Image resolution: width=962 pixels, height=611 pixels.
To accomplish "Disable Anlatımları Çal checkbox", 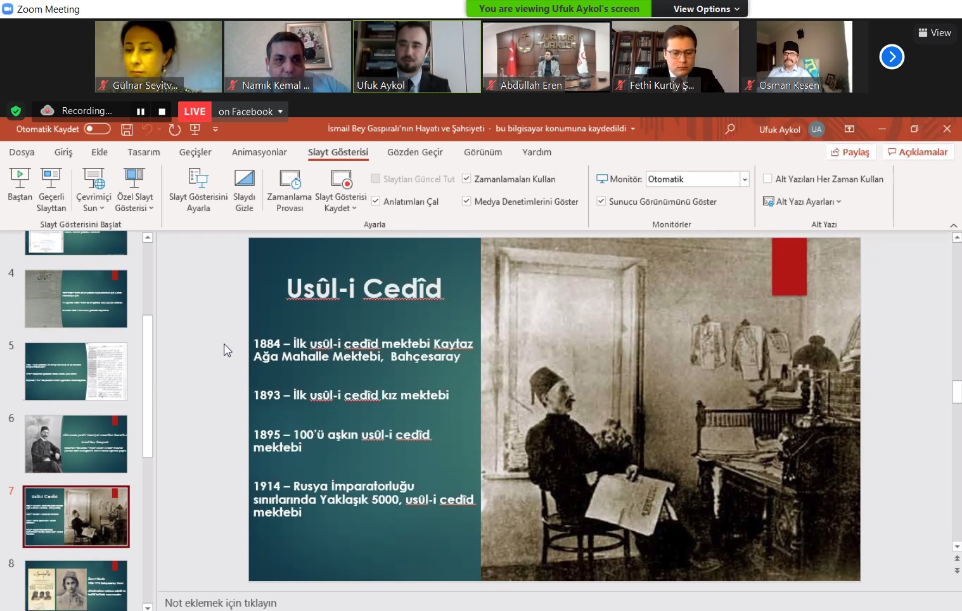I will click(375, 201).
